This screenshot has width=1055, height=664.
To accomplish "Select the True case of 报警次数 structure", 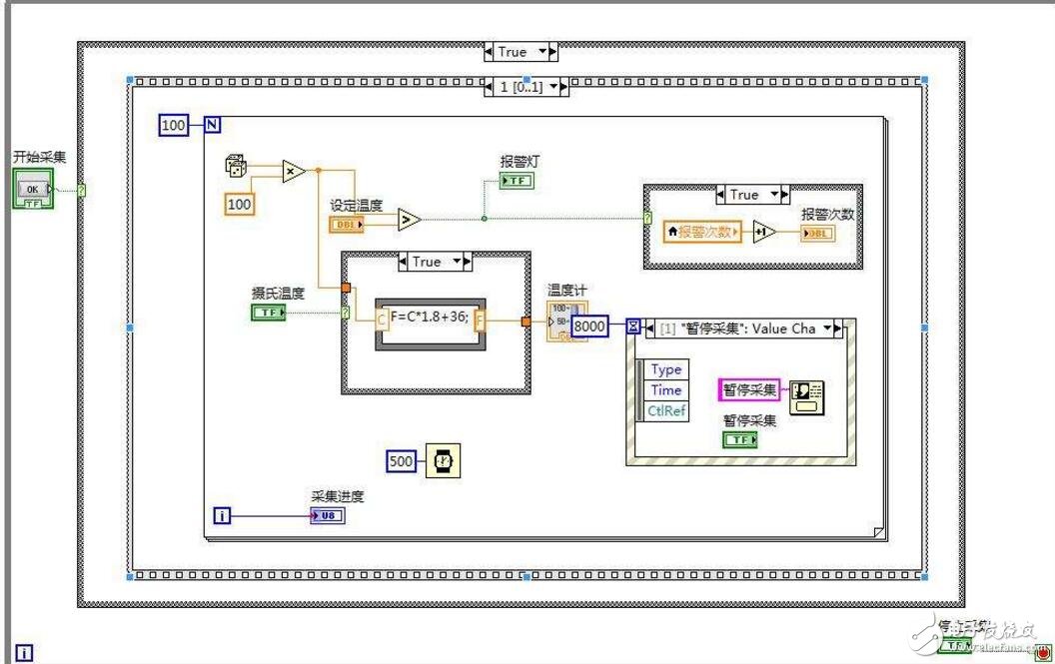I will click(x=751, y=194).
